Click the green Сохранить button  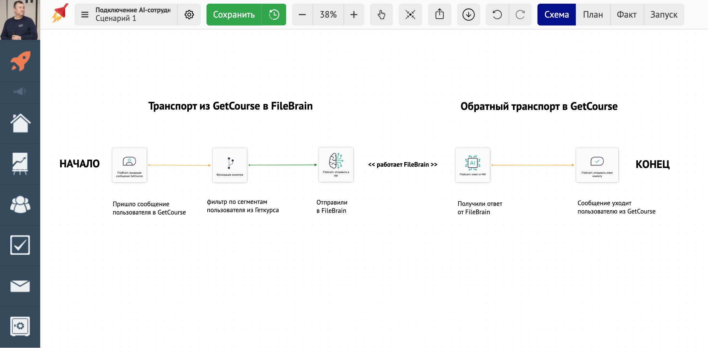[234, 15]
